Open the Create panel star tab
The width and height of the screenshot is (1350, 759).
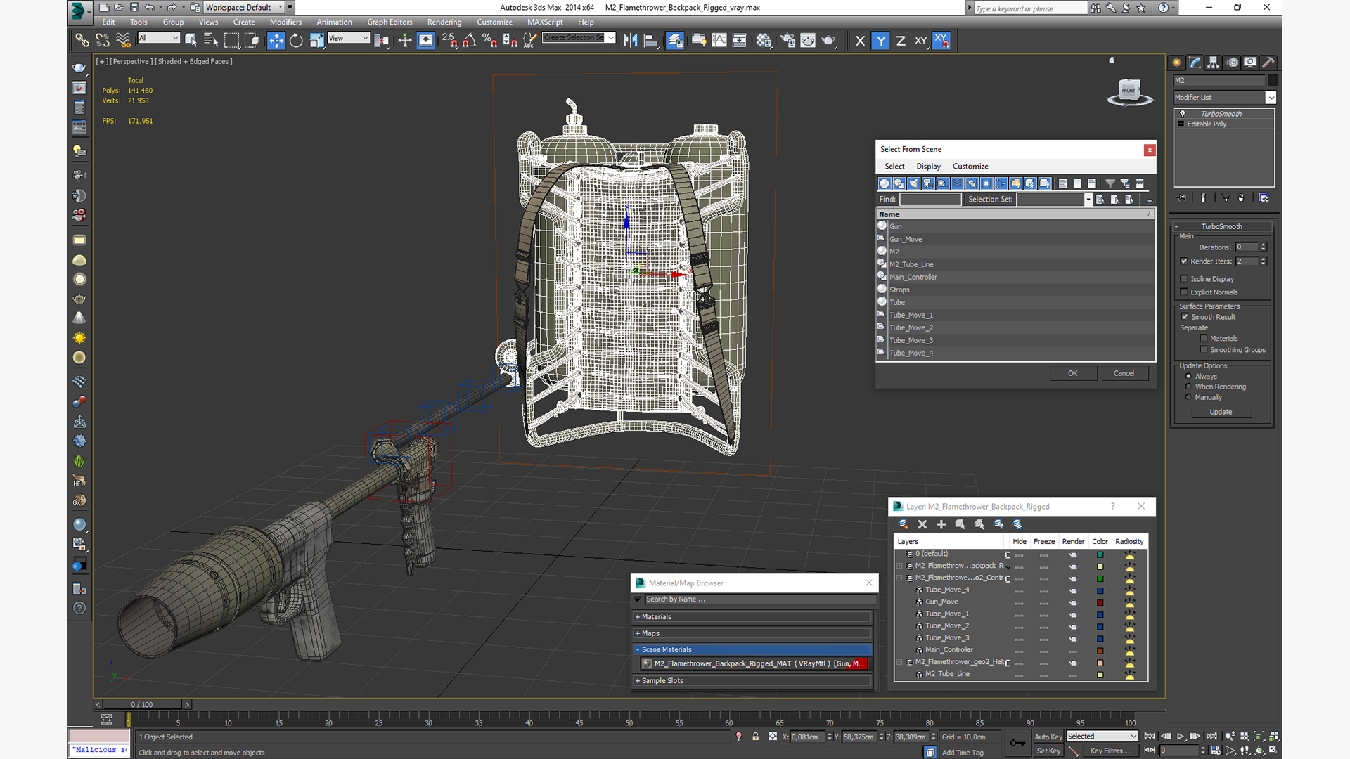click(1176, 63)
